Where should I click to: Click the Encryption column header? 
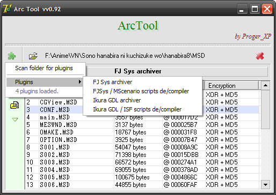[231, 86]
